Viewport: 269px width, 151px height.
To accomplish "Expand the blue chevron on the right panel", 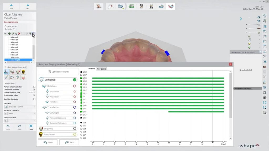I will coord(241,19).
